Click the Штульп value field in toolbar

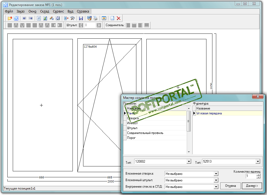(90, 25)
